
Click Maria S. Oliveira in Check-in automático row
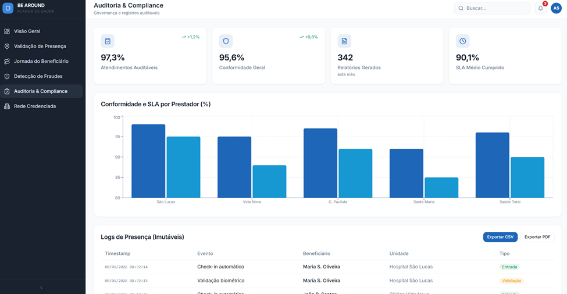click(x=322, y=267)
